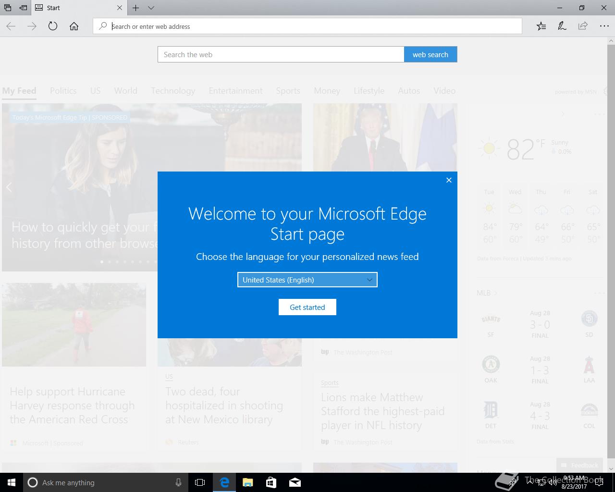
Task: Click the Get started button
Action: point(307,307)
